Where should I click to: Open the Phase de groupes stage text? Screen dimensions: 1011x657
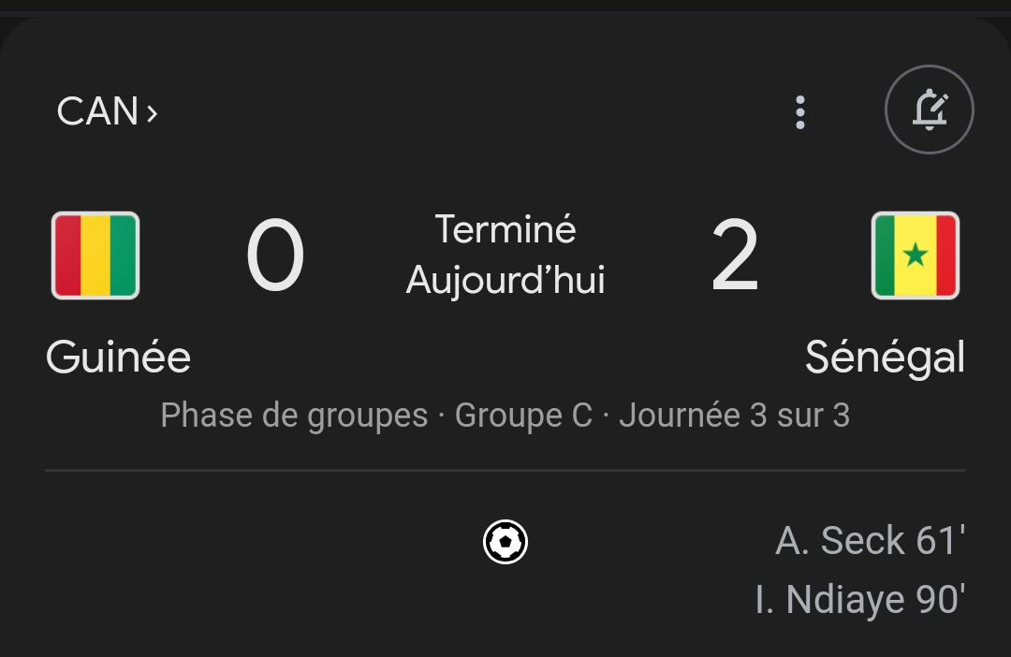[x=294, y=415]
